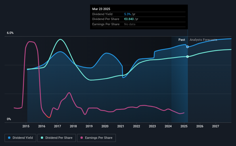
Task: Select the blue Dividend Yield data point marker
Action: 187,47
